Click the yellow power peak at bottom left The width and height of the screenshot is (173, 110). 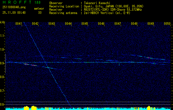(27, 107)
